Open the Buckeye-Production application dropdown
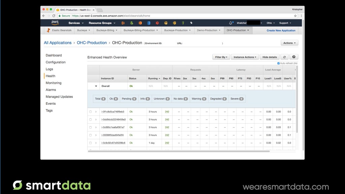 pos(177,30)
